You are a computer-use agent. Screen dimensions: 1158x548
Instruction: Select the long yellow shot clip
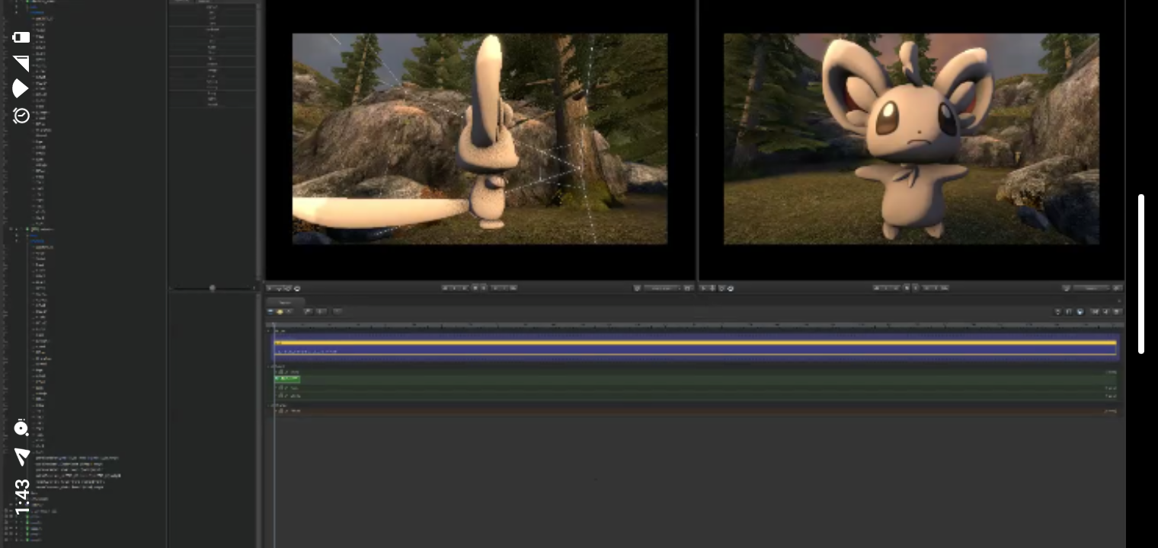695,342
